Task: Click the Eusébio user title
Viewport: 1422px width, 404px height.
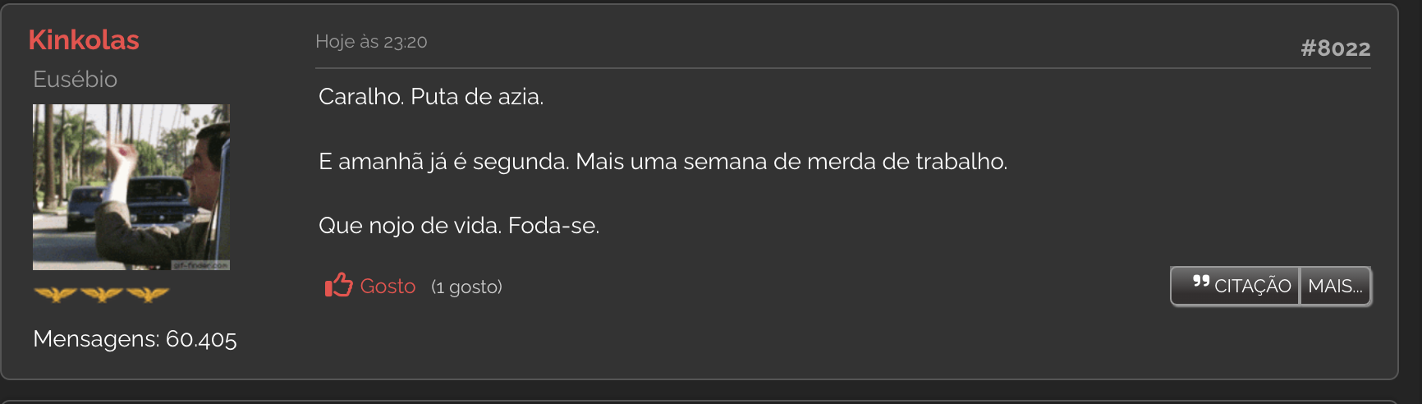Action: click(x=75, y=79)
